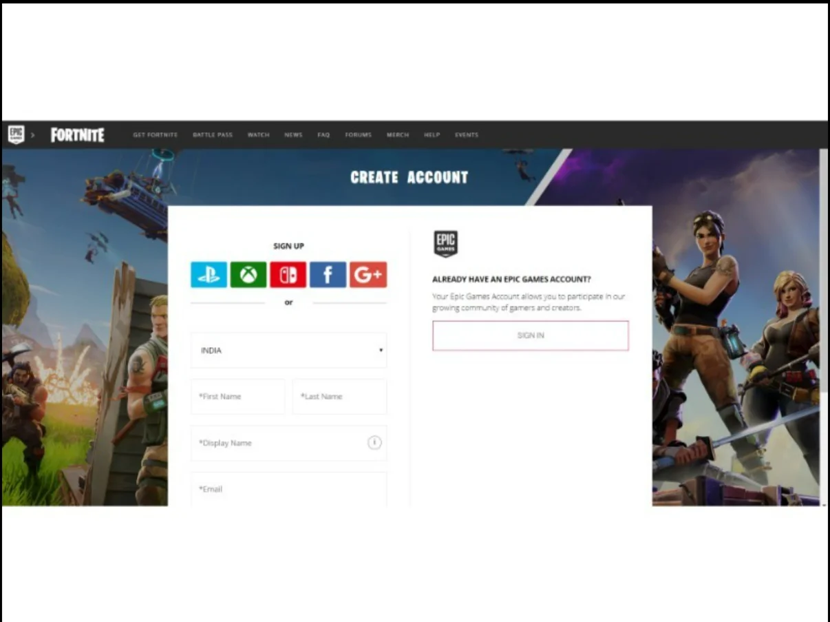
Task: Open the FORUMS menu item
Action: [x=359, y=135]
